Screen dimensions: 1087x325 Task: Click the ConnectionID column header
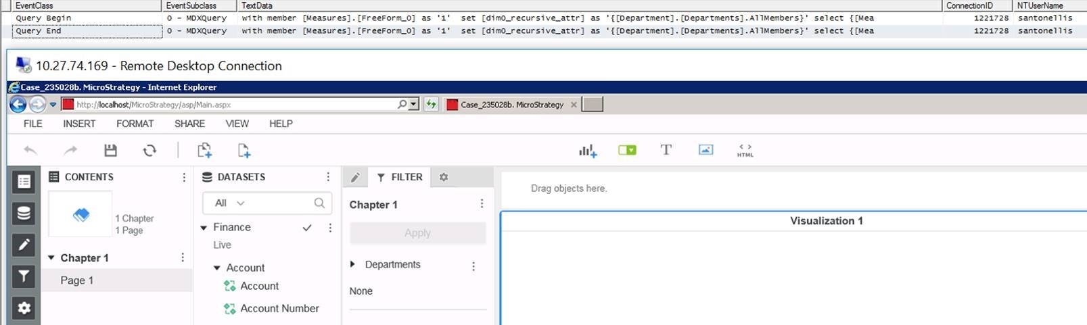978,5
